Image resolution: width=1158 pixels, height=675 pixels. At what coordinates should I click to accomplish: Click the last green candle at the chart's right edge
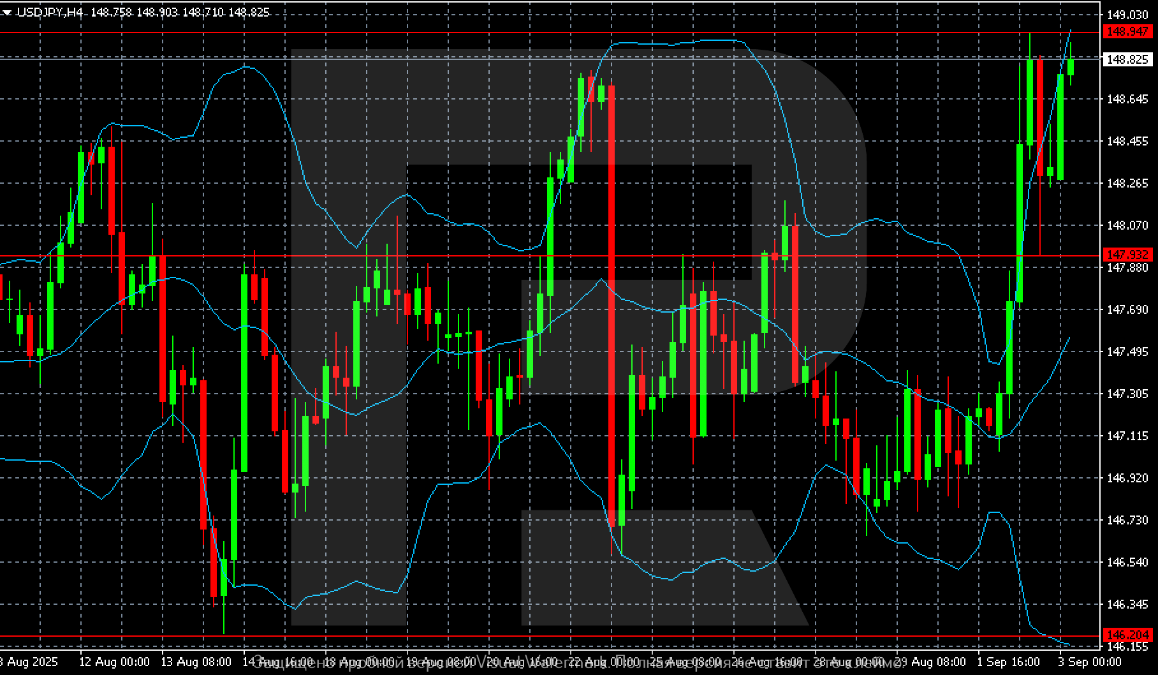click(1071, 67)
